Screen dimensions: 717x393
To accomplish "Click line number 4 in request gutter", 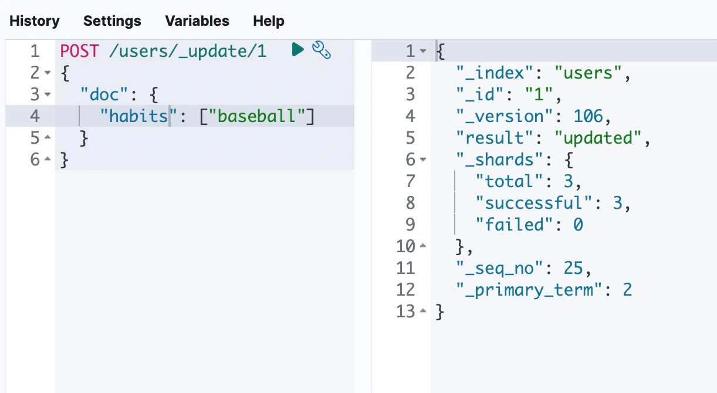I will coord(35,116).
